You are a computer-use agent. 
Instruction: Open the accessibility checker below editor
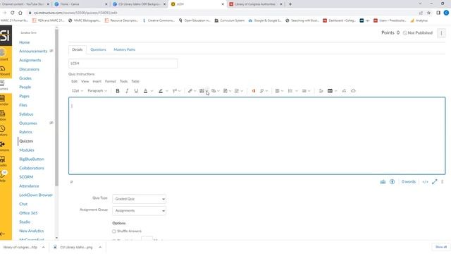point(392,182)
